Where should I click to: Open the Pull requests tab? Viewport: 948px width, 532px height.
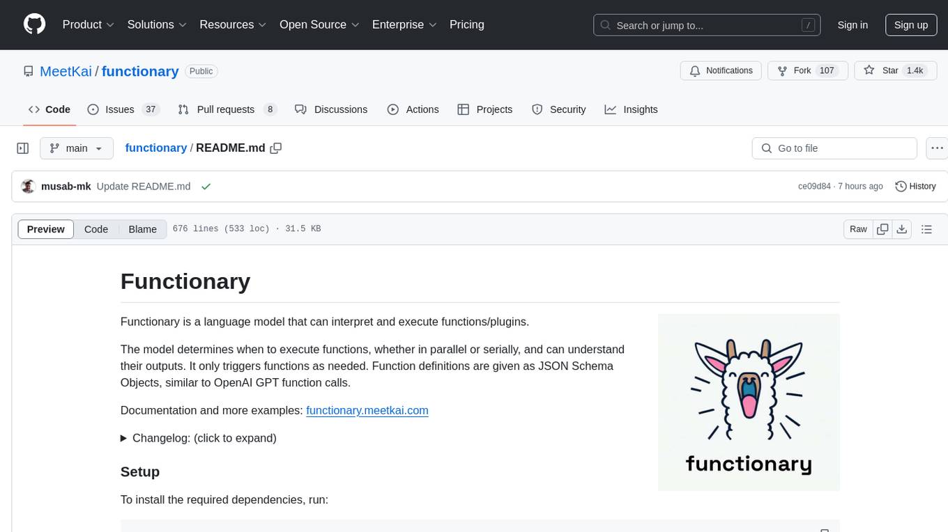tap(227, 109)
